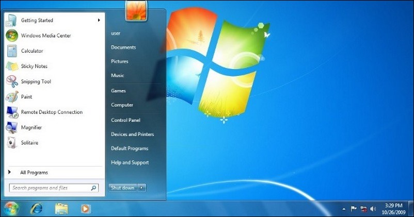Open Internet Explorer from taskbar
The image size is (414, 217).
coord(37,209)
